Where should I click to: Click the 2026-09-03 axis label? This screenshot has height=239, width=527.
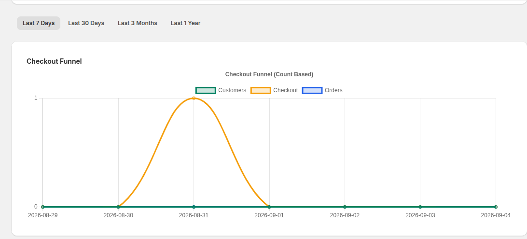point(420,215)
